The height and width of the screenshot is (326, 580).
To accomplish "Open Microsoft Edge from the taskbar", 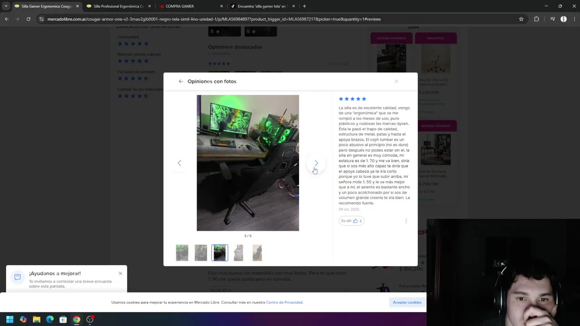I will 50,319.
